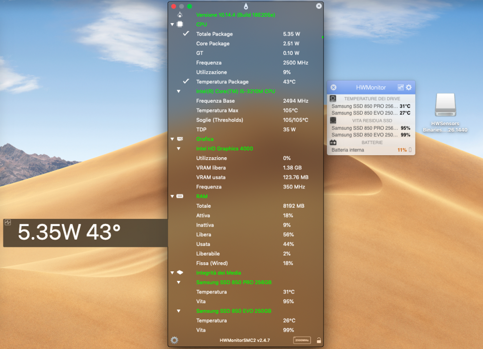
Task: Select the Soglie (Thresholds) row
Action: click(x=245, y=120)
